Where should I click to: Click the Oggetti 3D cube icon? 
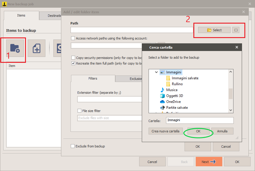[x=162, y=96]
